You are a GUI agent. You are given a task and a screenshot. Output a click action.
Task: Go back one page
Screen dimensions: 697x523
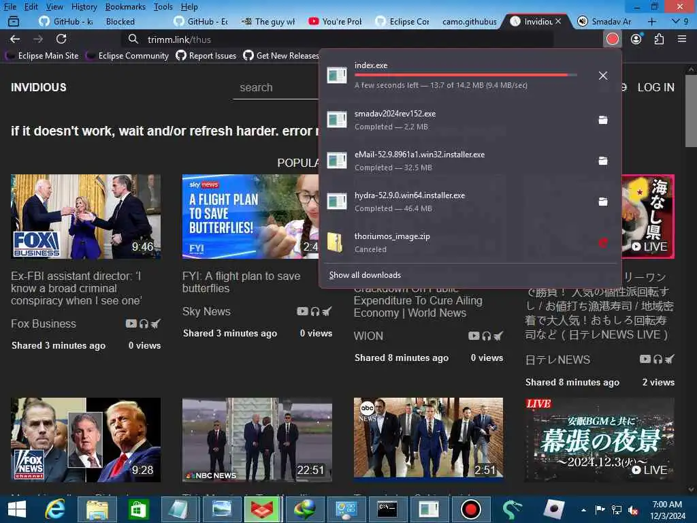(15, 39)
